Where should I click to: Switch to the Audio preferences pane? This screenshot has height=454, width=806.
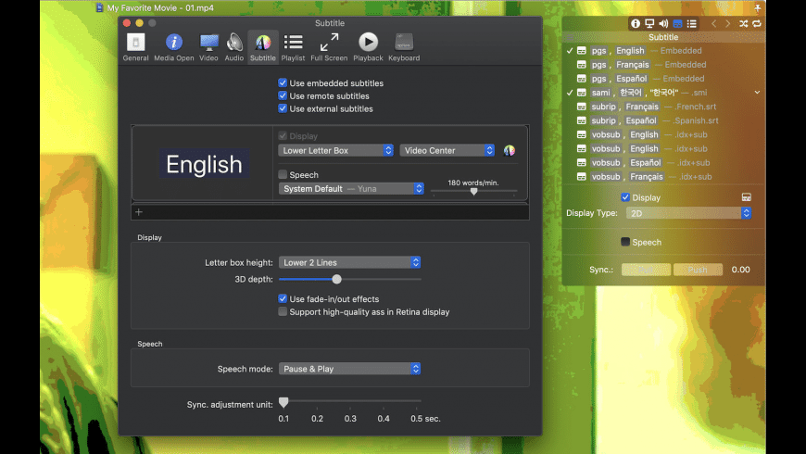pos(233,47)
